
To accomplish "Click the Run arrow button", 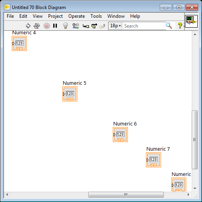I will click(x=28, y=26).
